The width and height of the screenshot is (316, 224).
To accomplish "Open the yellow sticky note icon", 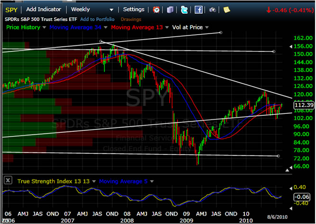I will point(226,9).
